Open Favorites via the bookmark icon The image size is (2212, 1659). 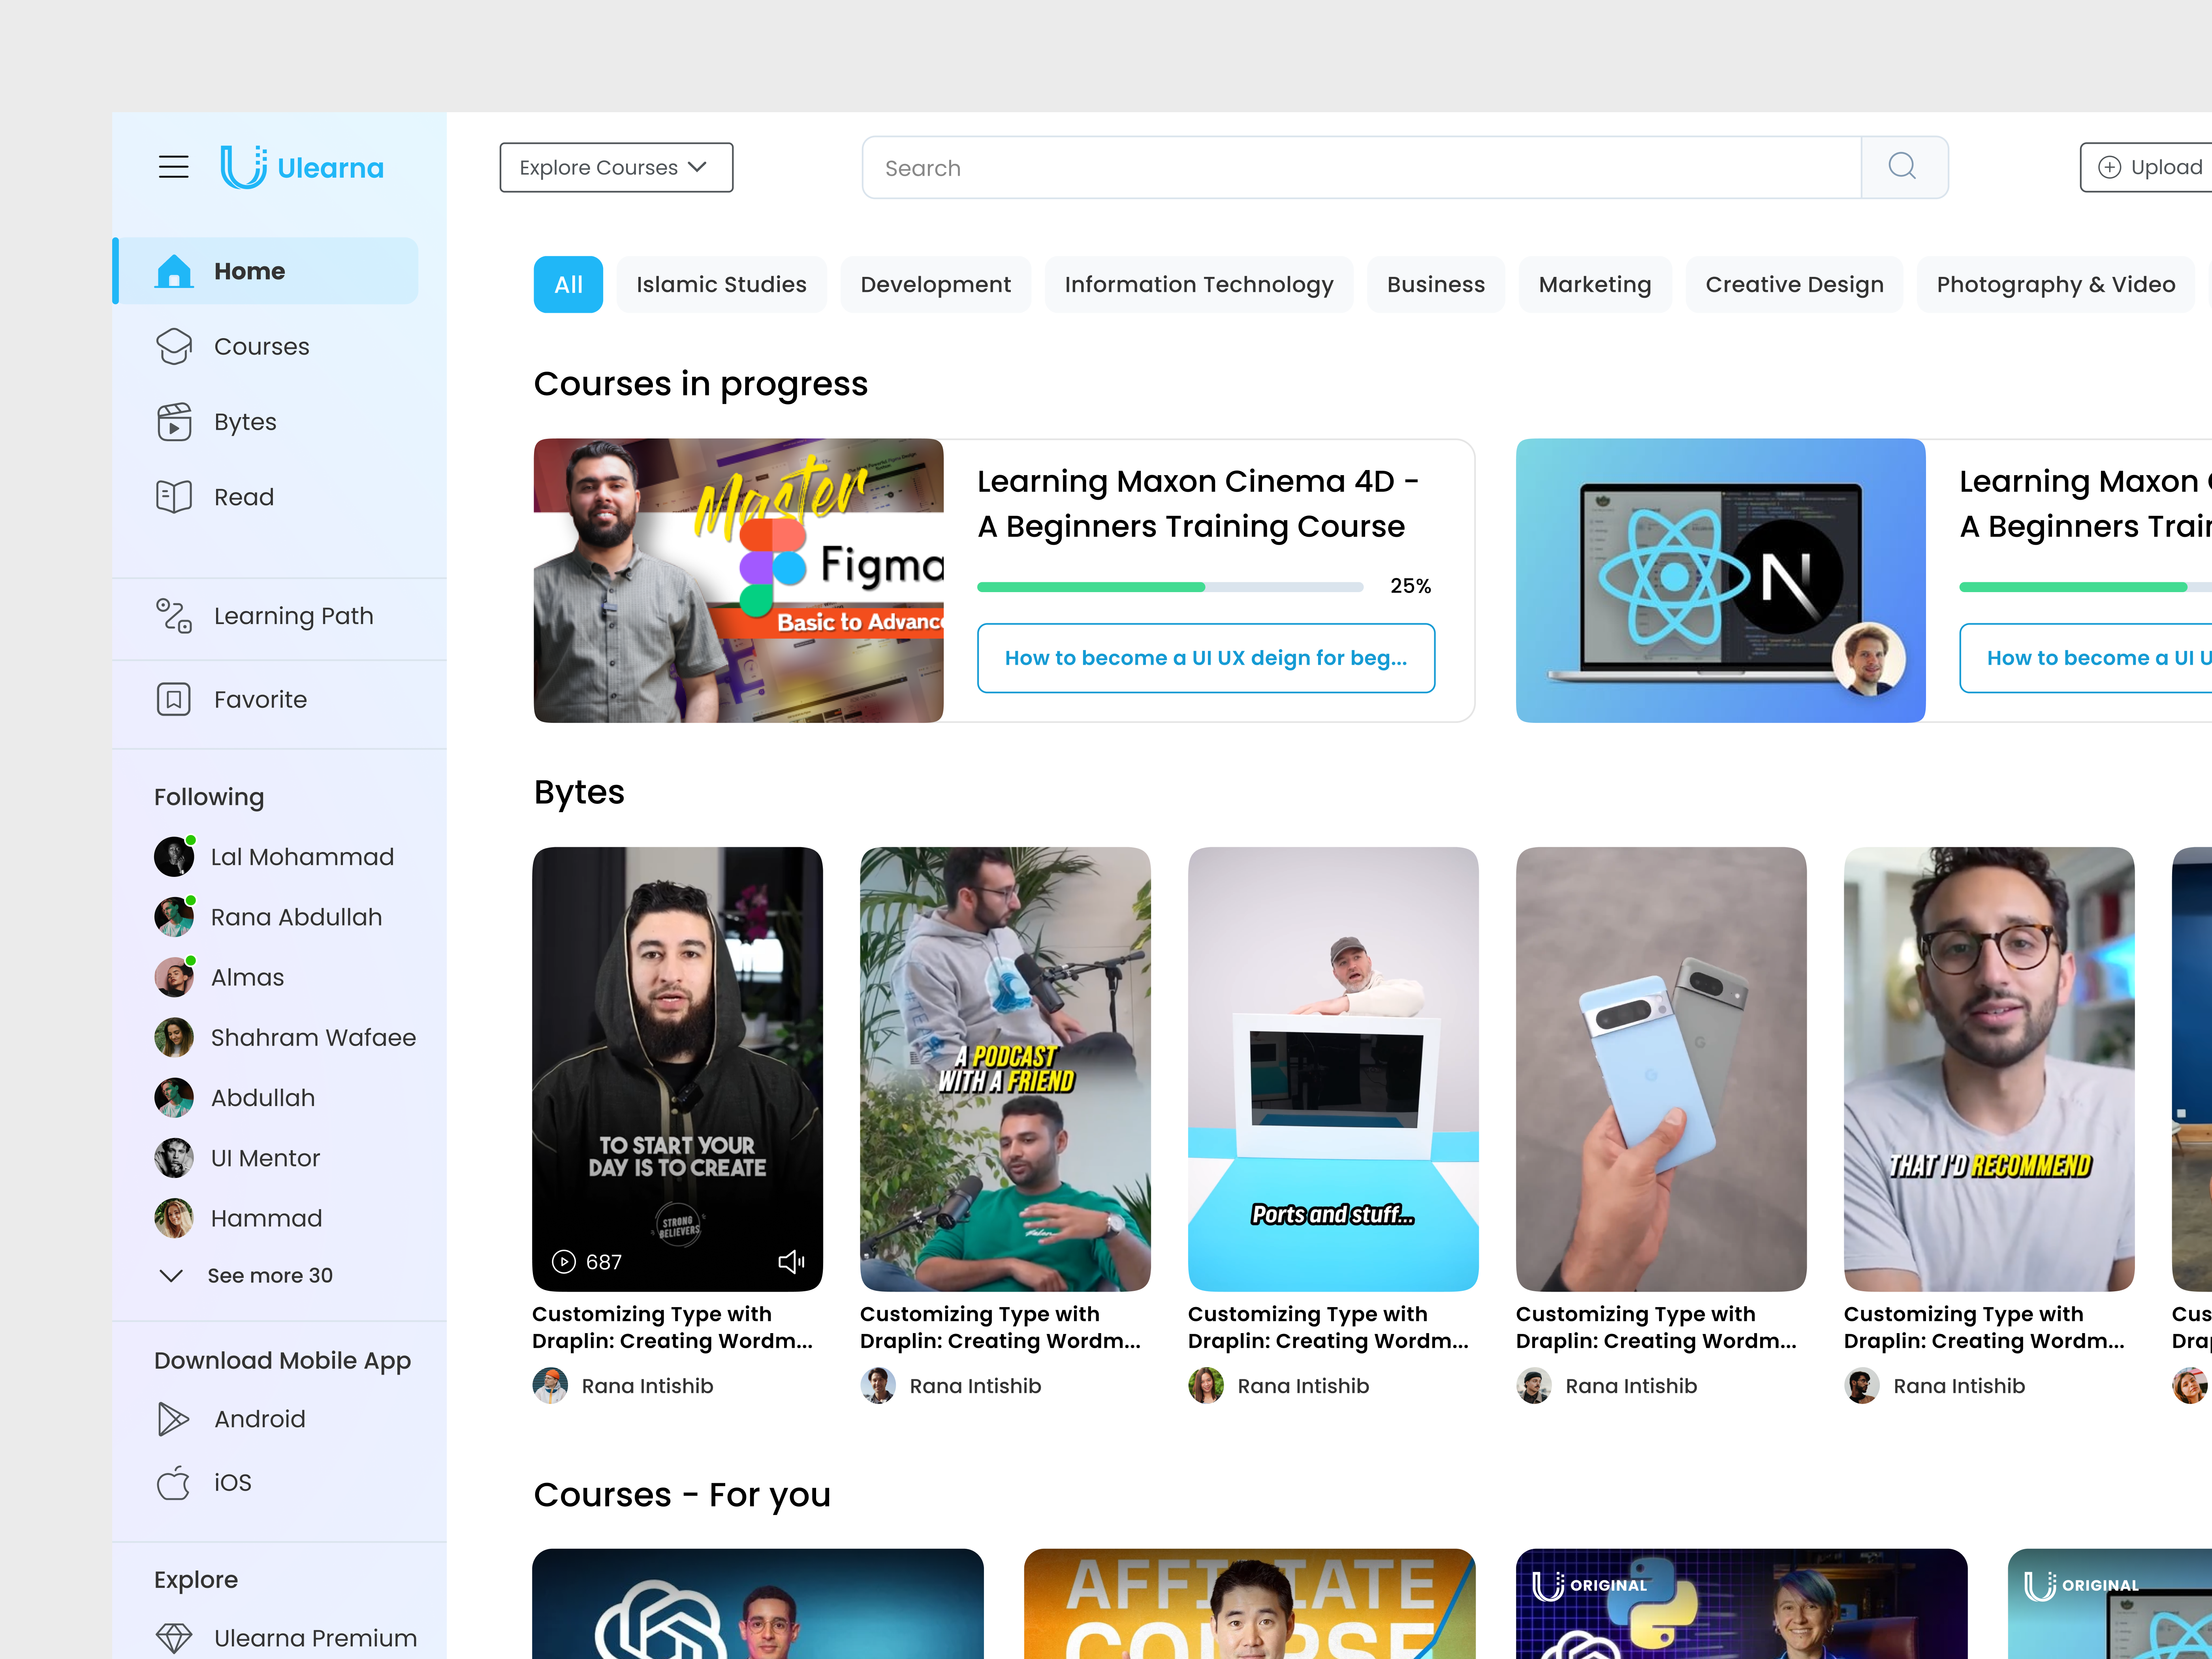click(174, 699)
